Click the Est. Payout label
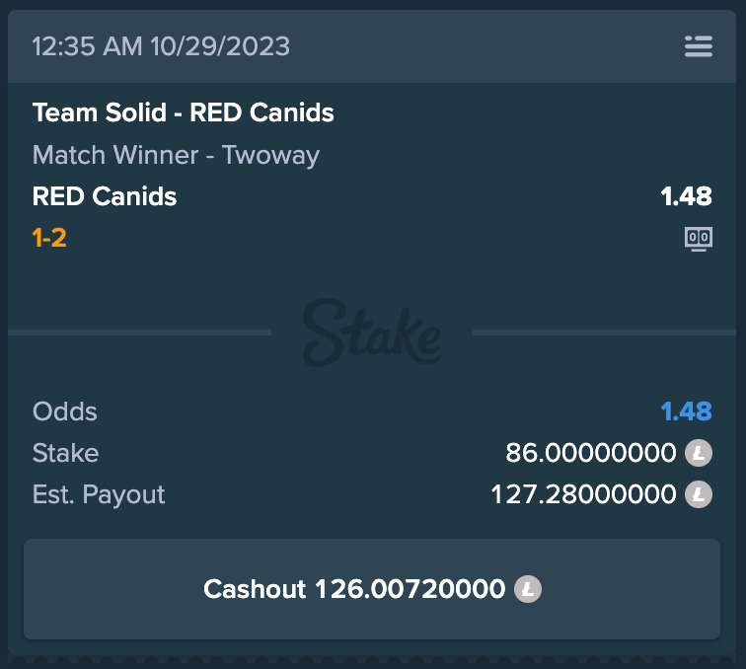The height and width of the screenshot is (669, 746). click(x=99, y=494)
